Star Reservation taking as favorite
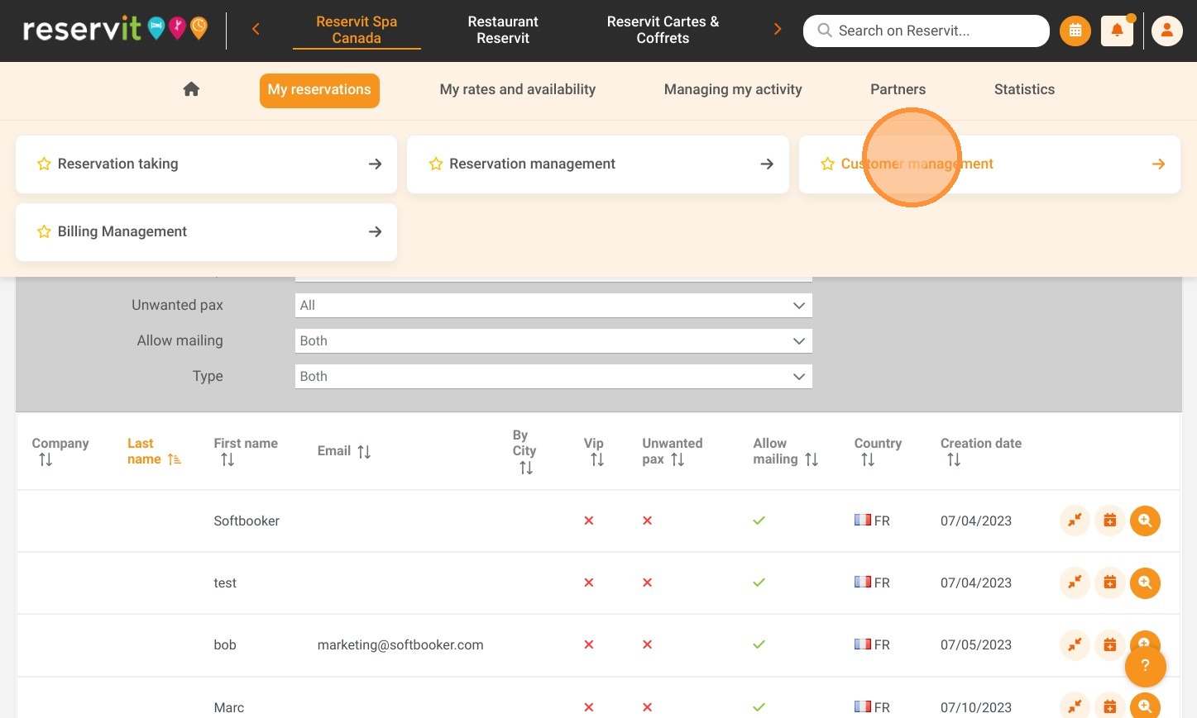1197x718 pixels. [44, 164]
